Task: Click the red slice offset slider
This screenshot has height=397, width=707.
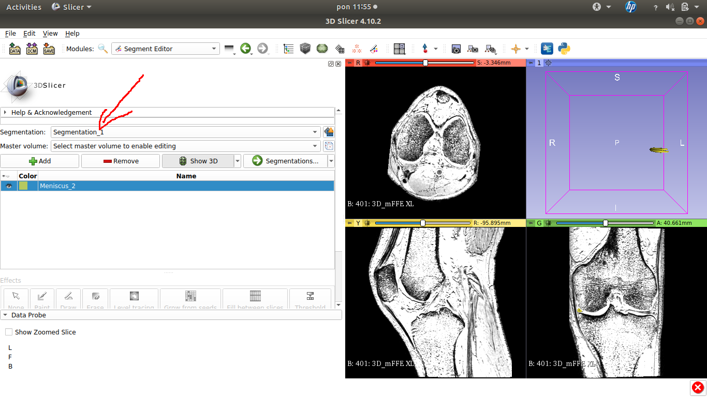Action: pos(424,63)
